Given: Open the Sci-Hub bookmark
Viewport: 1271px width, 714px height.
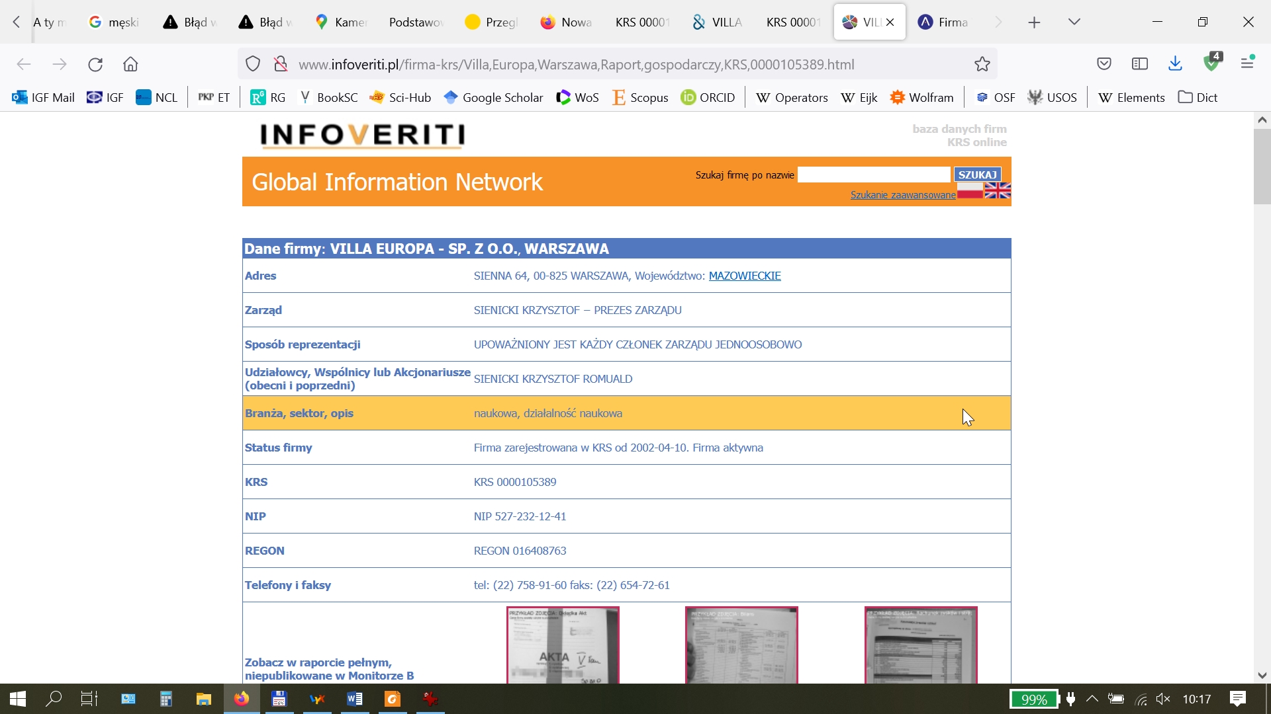Looking at the screenshot, I should [x=400, y=98].
